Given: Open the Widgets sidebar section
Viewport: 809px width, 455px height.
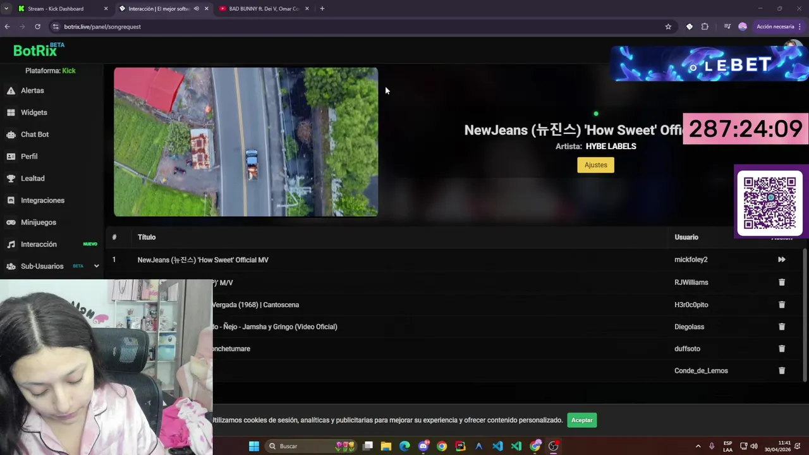Looking at the screenshot, I should [x=33, y=112].
